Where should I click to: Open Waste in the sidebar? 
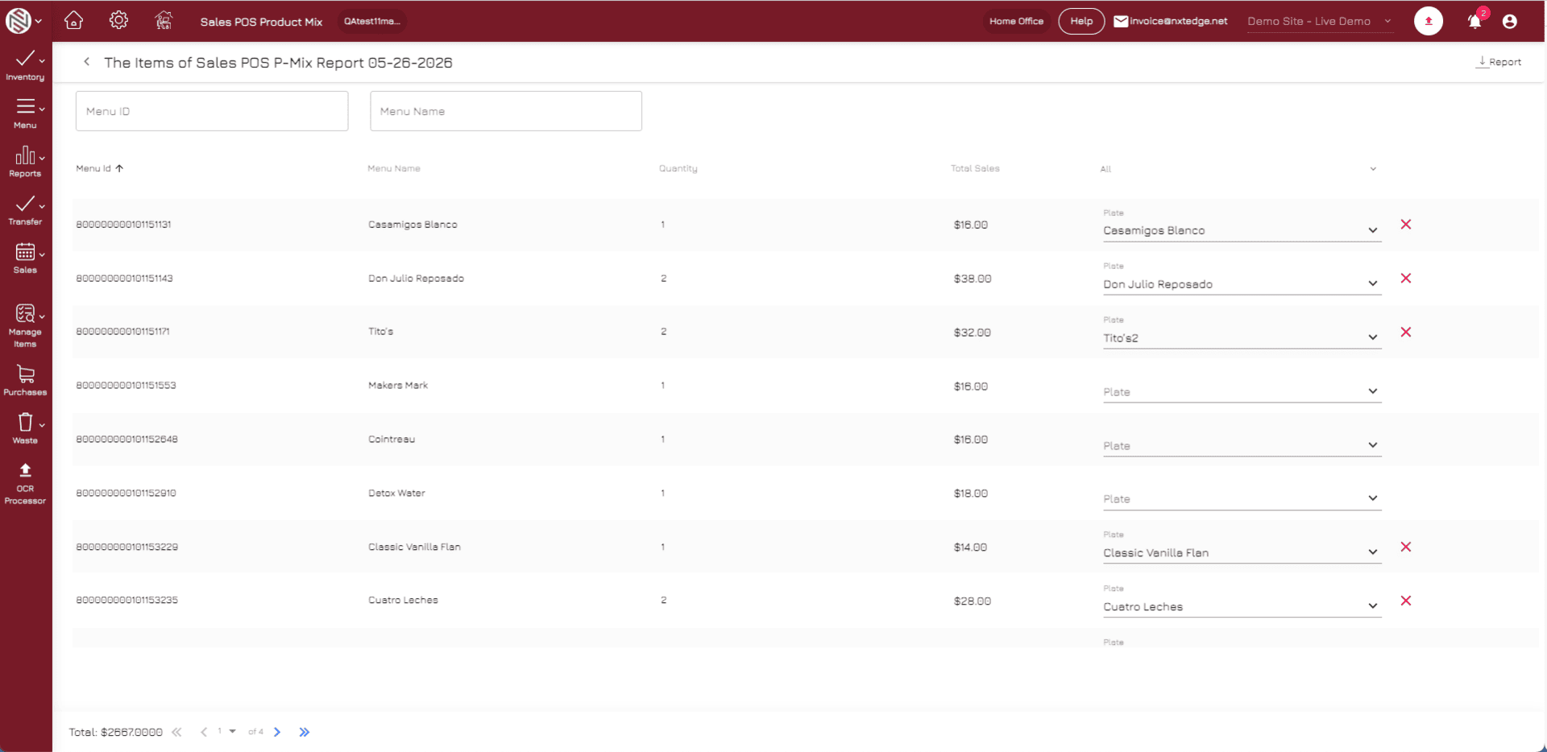[25, 428]
